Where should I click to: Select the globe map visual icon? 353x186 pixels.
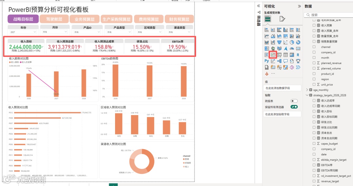coord(273,48)
